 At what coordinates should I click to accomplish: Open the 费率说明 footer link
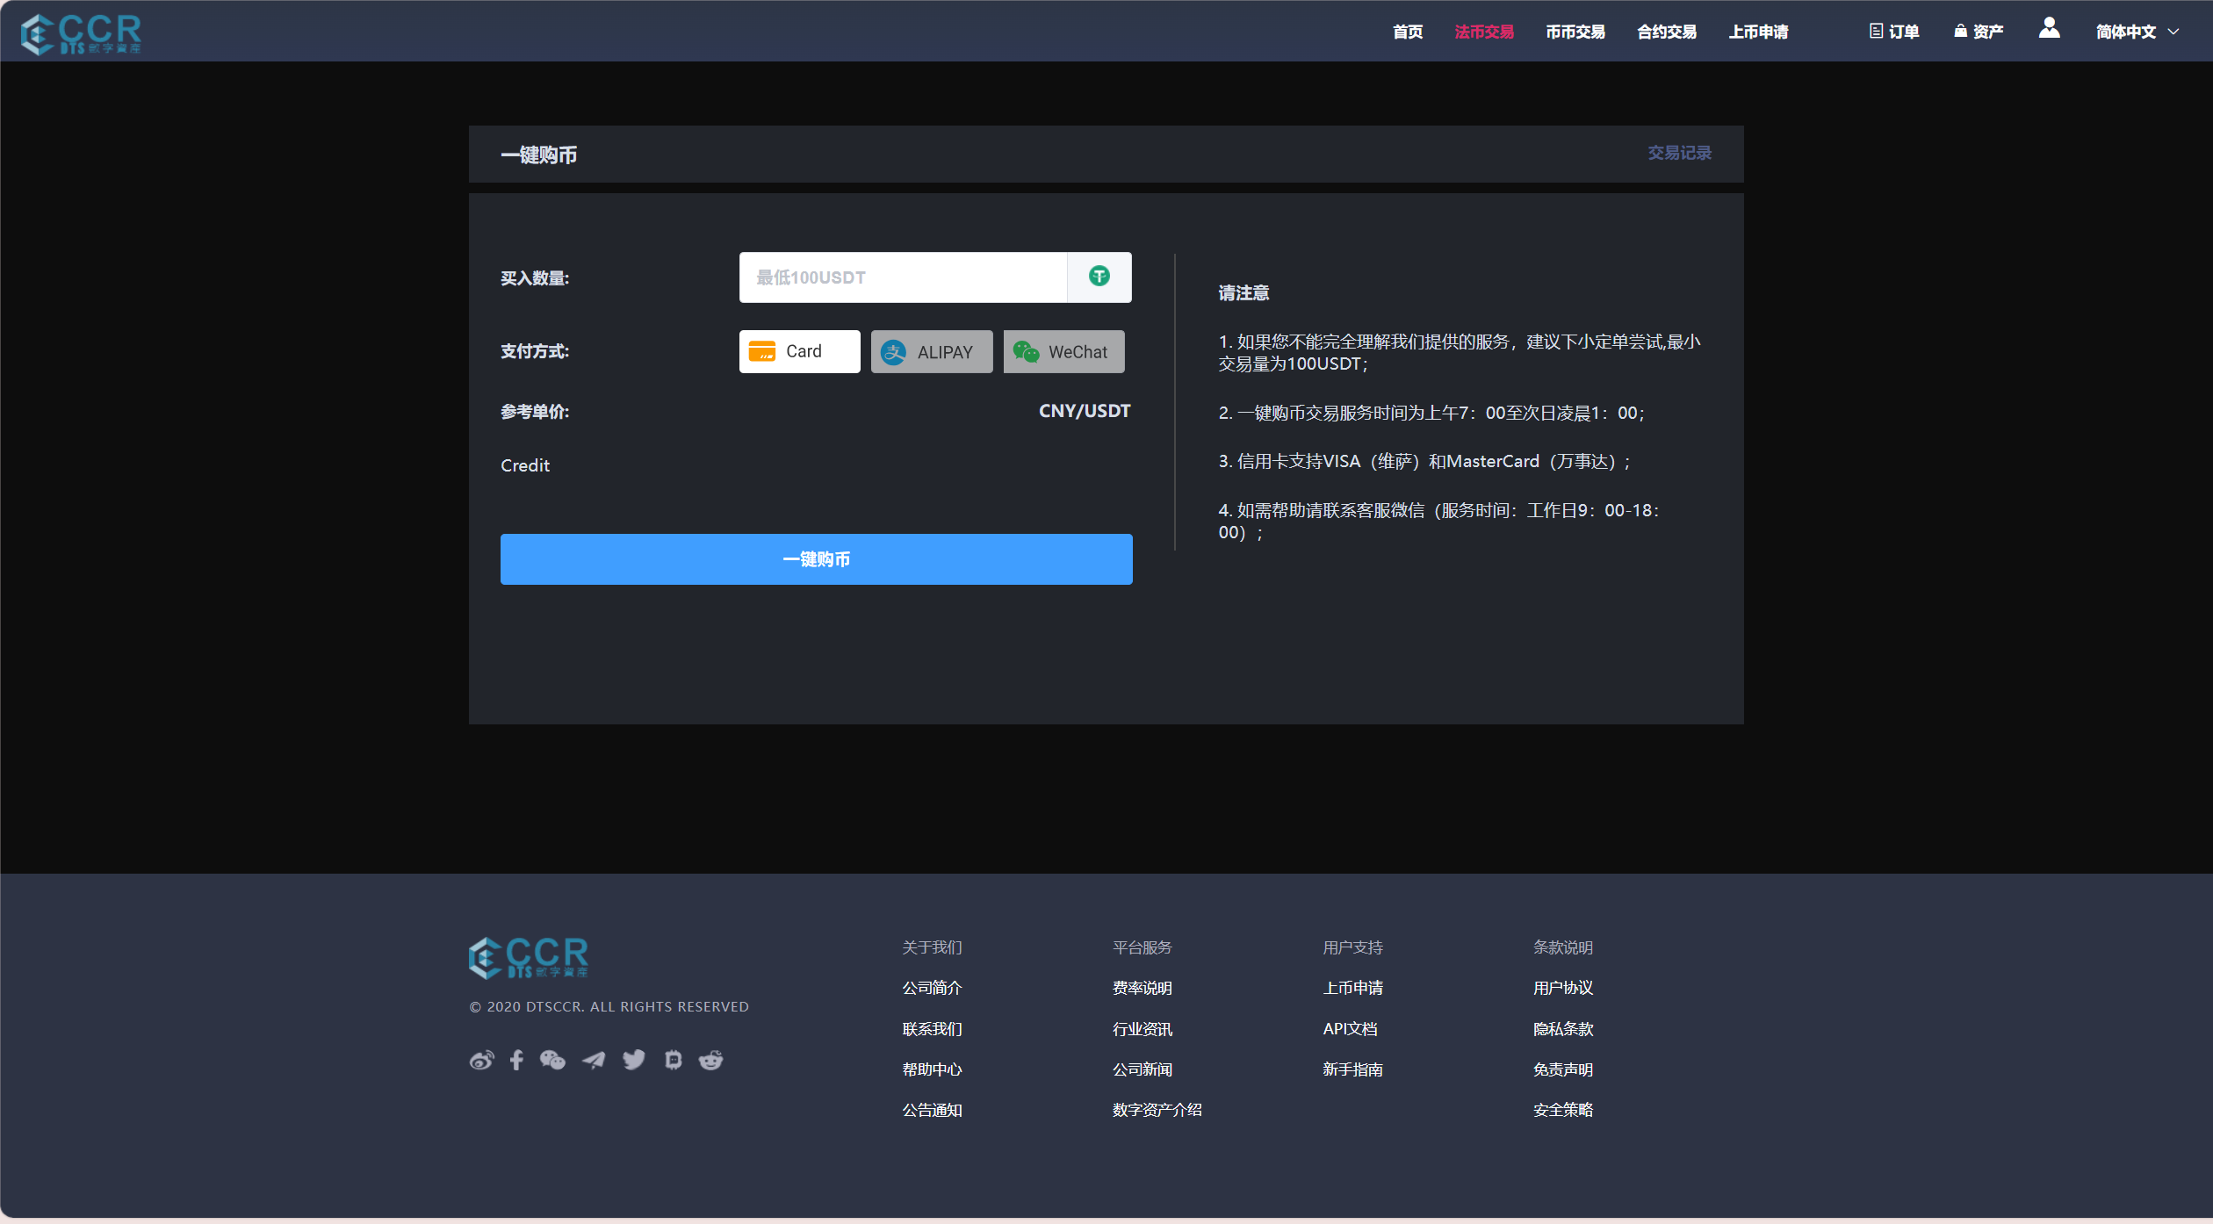coord(1142,989)
